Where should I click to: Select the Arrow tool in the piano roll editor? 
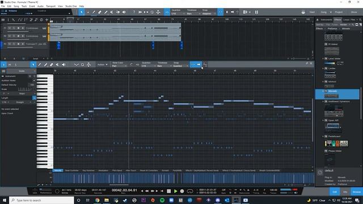33,65
